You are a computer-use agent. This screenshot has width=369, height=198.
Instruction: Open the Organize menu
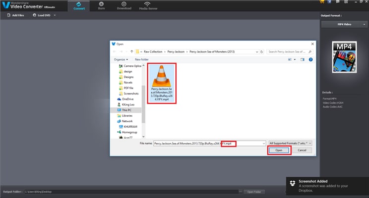pos(121,59)
